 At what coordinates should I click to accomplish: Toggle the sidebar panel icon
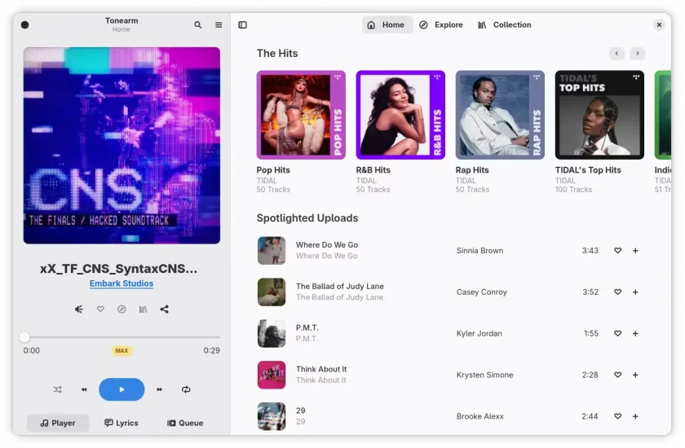(242, 25)
